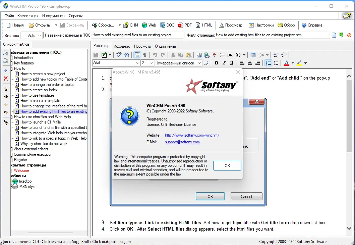
Task: Switch to the Опции темы tab
Action: [x=165, y=46]
